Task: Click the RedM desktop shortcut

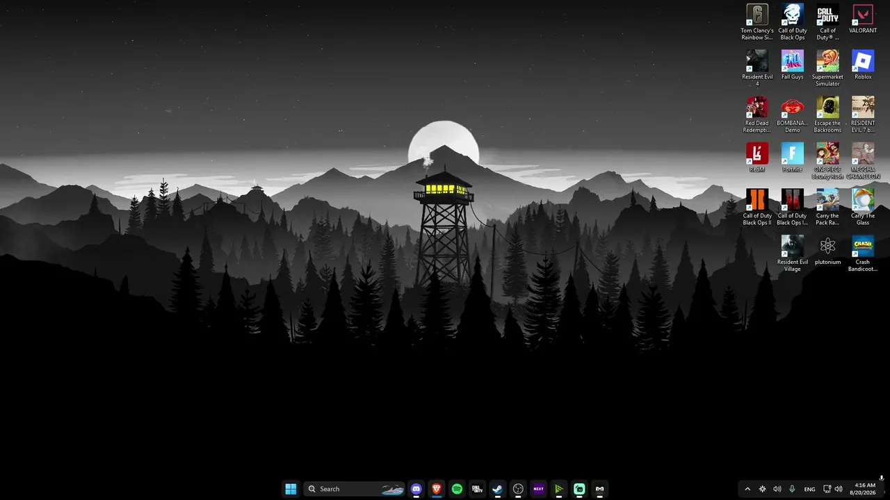Action: coord(757,158)
